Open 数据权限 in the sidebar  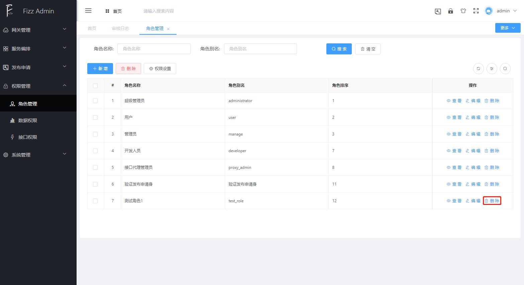click(x=28, y=120)
